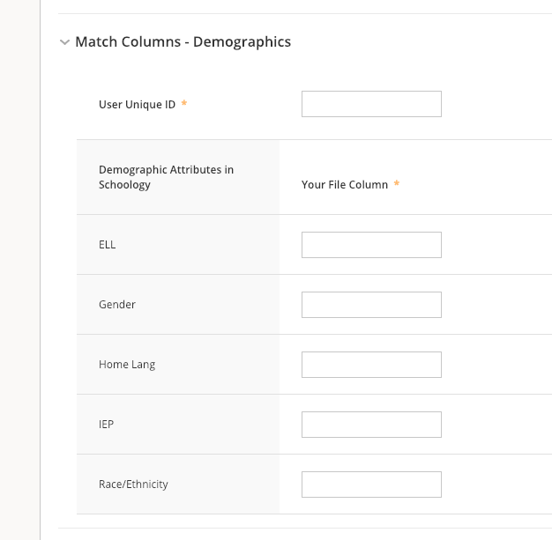Focus the IEP file column field

[371, 425]
